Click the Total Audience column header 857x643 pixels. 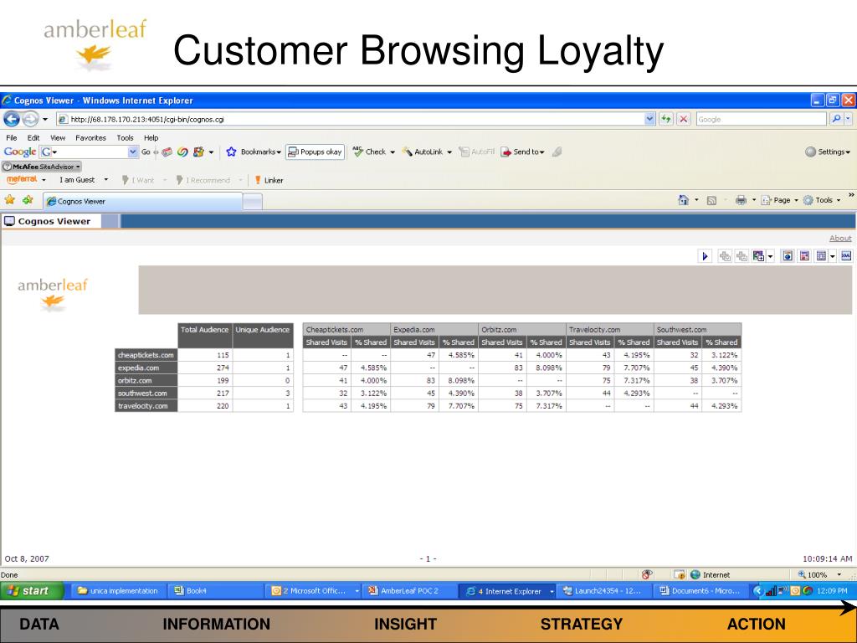coord(204,335)
